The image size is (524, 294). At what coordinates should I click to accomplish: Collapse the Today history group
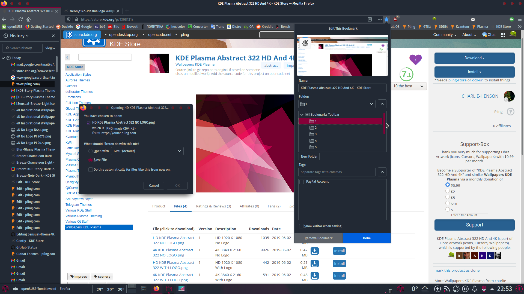3,58
